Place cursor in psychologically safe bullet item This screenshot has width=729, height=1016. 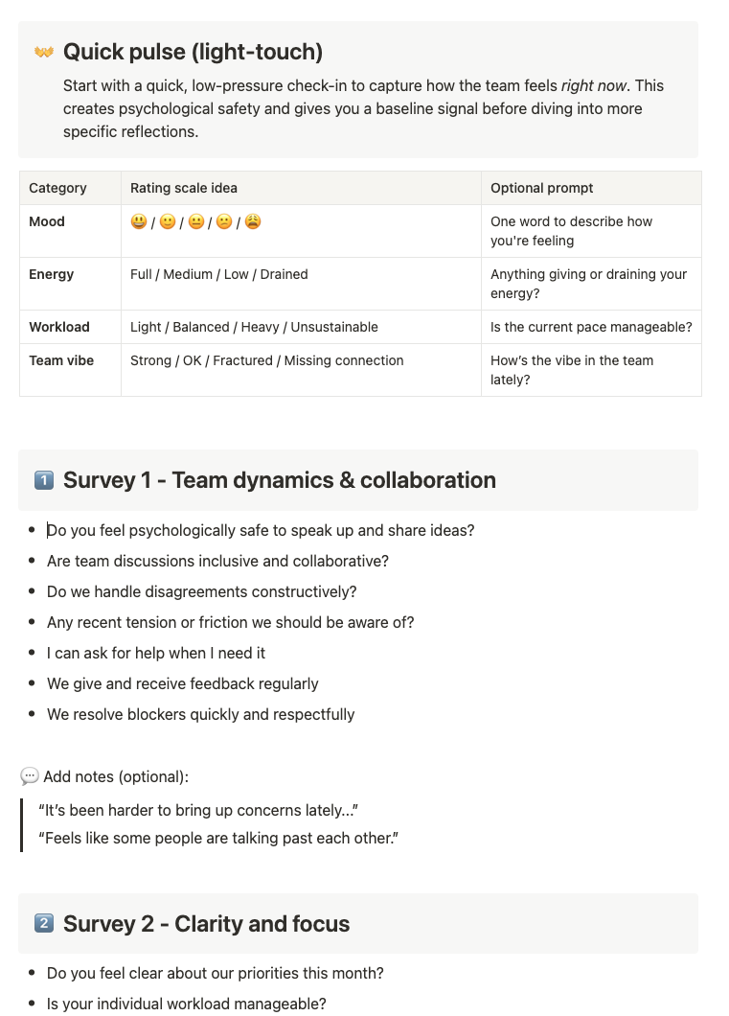[261, 531]
